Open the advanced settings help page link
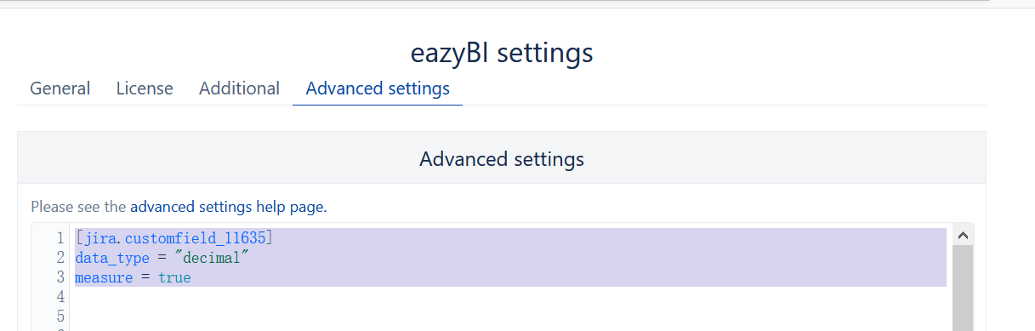The width and height of the screenshot is (1035, 331). click(x=227, y=206)
